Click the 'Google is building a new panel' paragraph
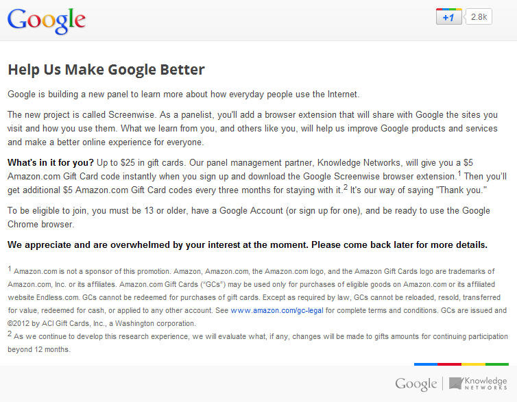 183,95
